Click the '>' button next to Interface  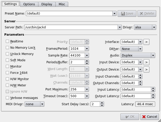click(147, 42)
